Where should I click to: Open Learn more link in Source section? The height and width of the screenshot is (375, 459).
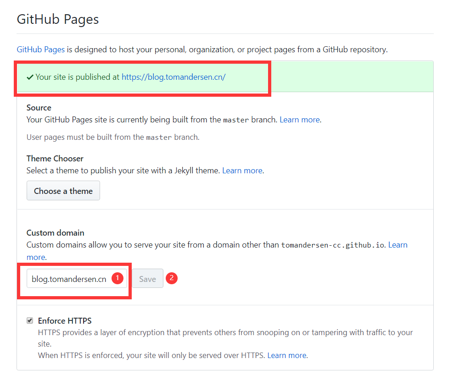[x=300, y=120]
